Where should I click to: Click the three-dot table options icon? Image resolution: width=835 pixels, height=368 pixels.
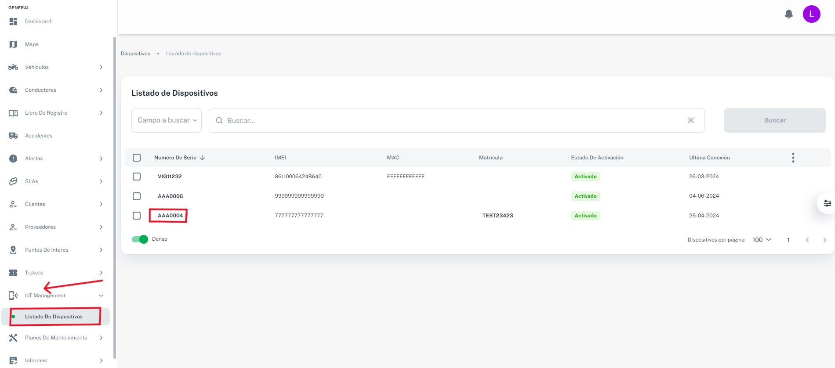coord(793,158)
